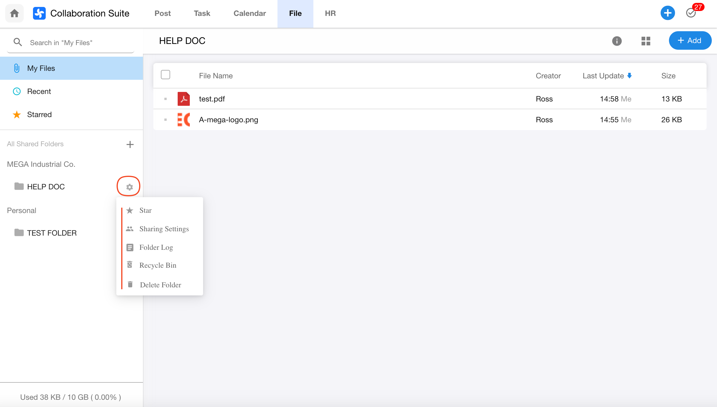Open the Calendar tab
The height and width of the screenshot is (407, 717).
click(x=249, y=13)
